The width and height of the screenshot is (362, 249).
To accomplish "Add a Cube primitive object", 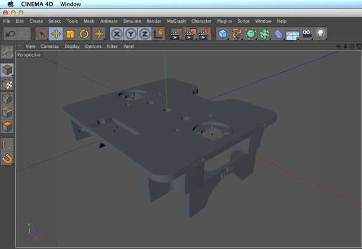I will tap(222, 34).
